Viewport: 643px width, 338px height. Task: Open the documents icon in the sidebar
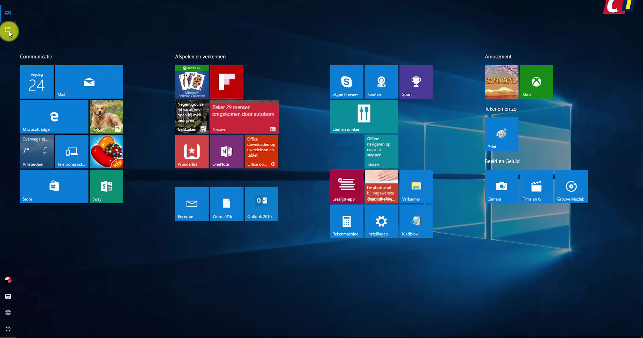[x=8, y=296]
